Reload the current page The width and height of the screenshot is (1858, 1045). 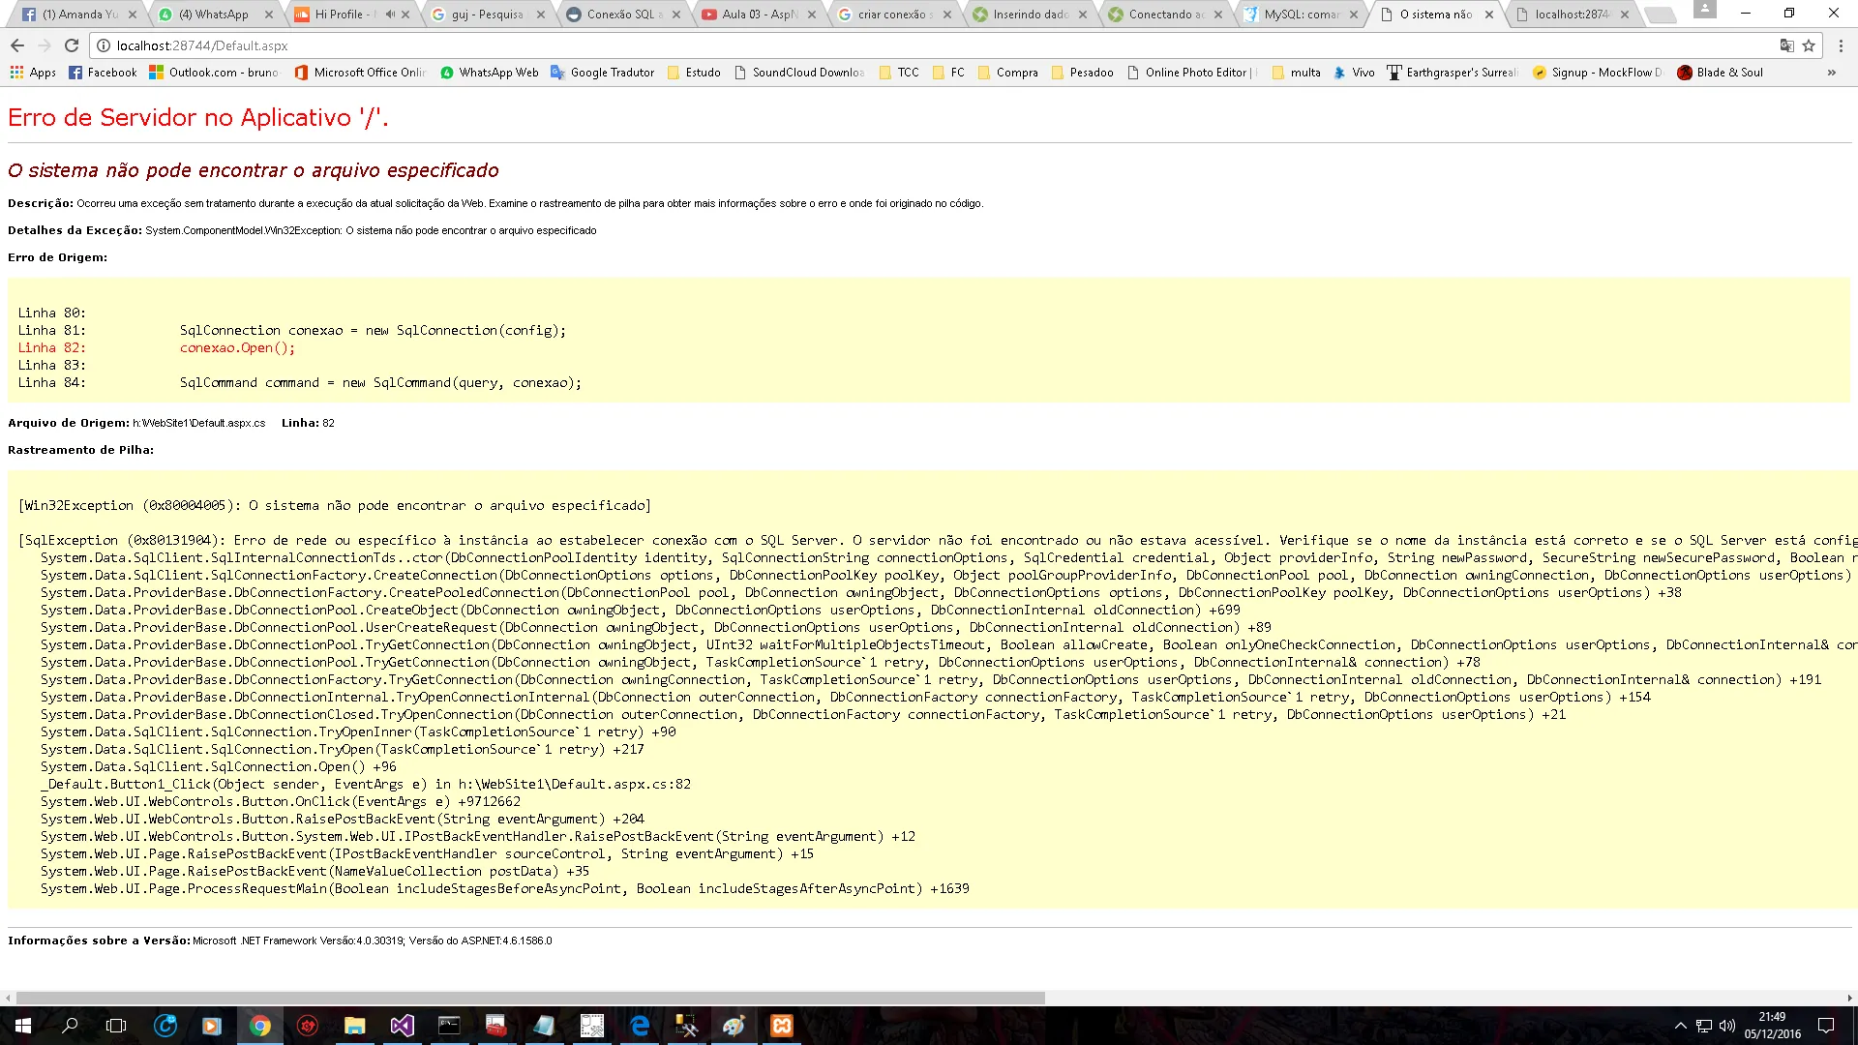72,45
